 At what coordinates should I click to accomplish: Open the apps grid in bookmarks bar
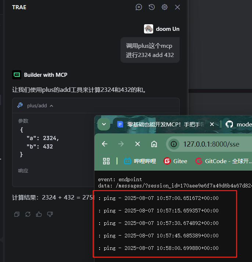[106, 161]
